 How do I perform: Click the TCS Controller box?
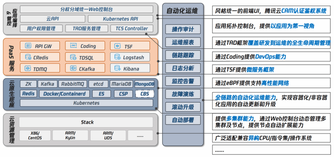(132, 29)
